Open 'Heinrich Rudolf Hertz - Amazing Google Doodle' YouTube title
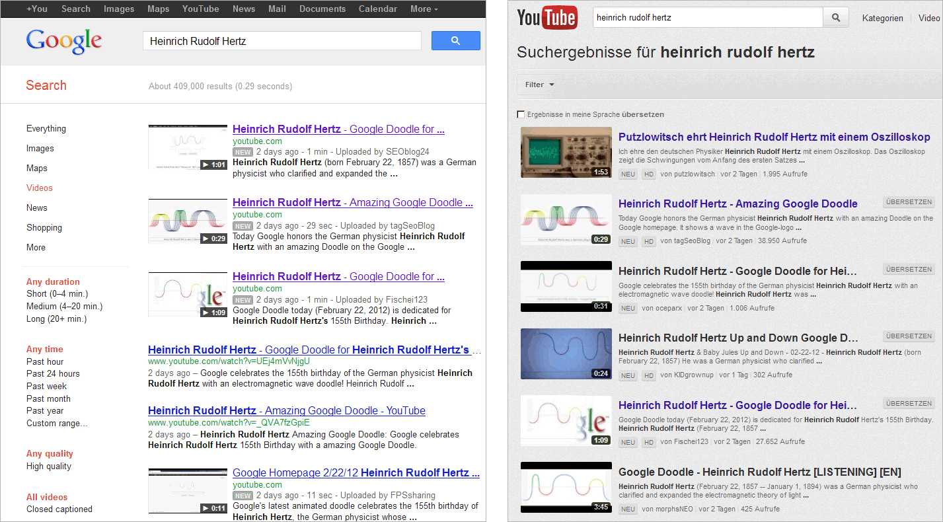This screenshot has width=943, height=522. tap(738, 204)
